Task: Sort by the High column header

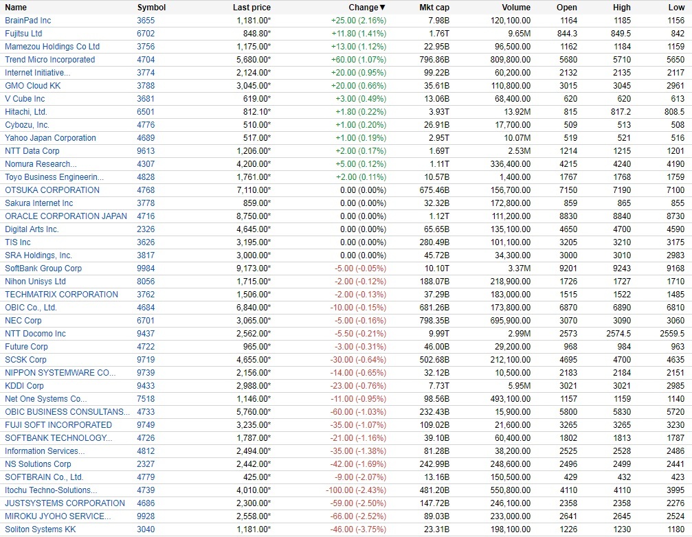Action: [x=621, y=8]
